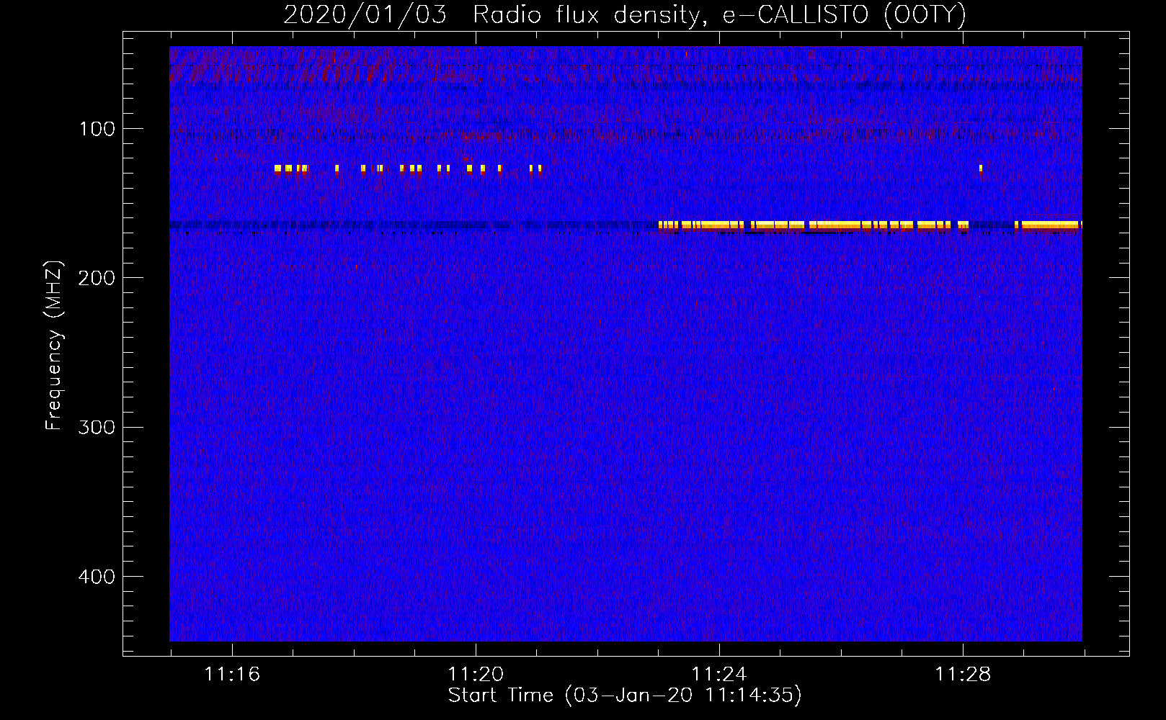Click the 11:20 time tick label
Viewport: 1166px width, 720px height.
pos(476,675)
